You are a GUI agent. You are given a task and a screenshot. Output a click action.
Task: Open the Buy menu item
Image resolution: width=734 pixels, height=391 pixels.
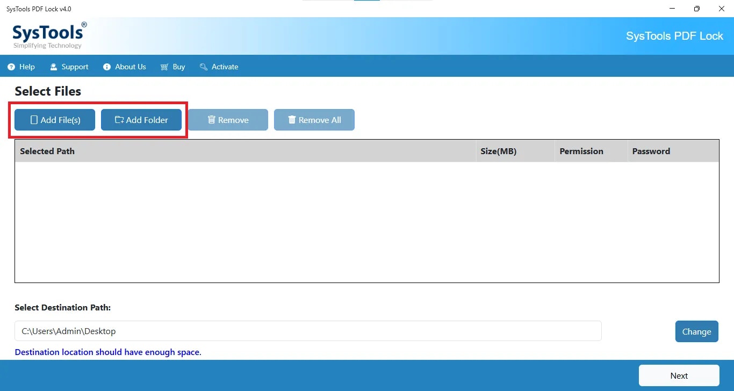tap(172, 67)
